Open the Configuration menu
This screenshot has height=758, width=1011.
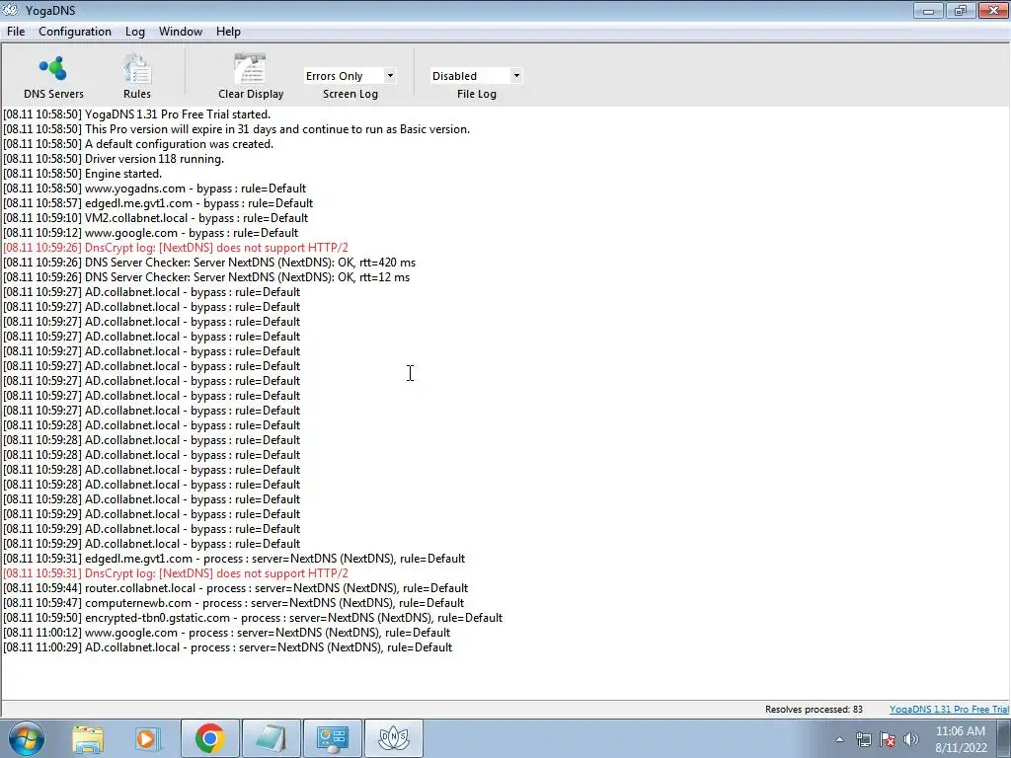pos(75,32)
